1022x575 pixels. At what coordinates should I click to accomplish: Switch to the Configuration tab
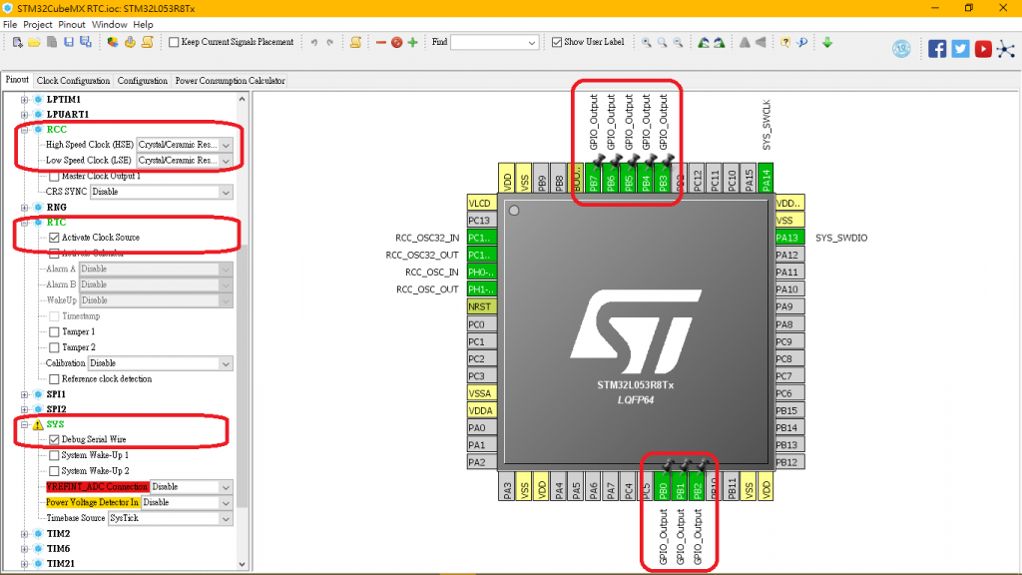click(x=142, y=81)
